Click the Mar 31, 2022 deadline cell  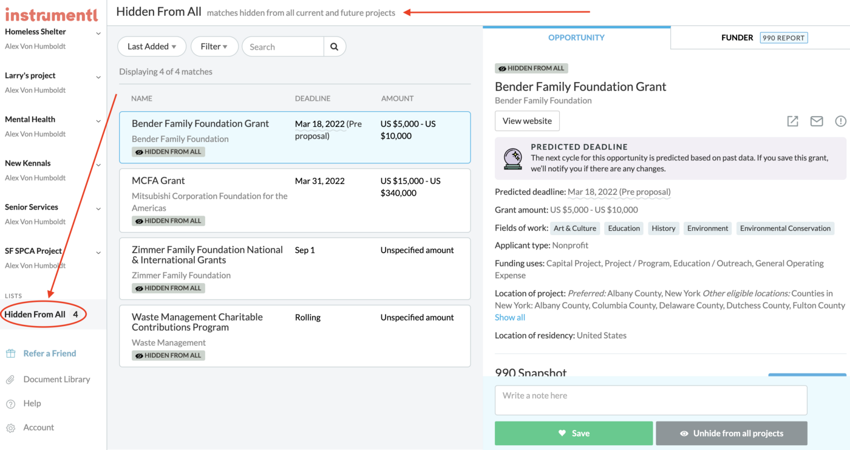pyautogui.click(x=320, y=180)
